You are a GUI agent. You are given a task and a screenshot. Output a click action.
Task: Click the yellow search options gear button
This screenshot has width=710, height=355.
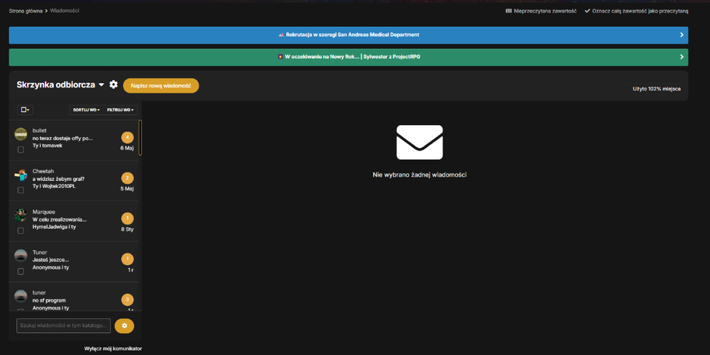click(124, 326)
